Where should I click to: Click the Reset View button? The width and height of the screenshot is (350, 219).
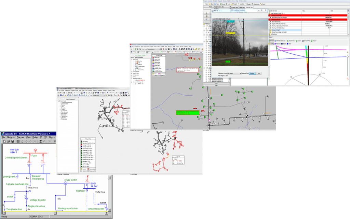291,41
